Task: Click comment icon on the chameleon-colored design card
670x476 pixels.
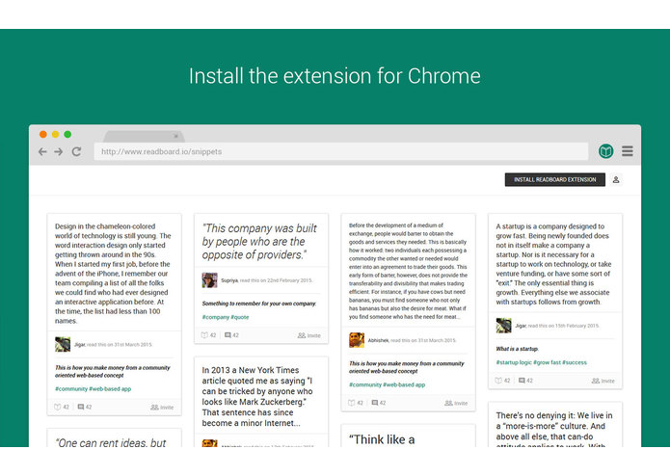Action: [x=81, y=408]
